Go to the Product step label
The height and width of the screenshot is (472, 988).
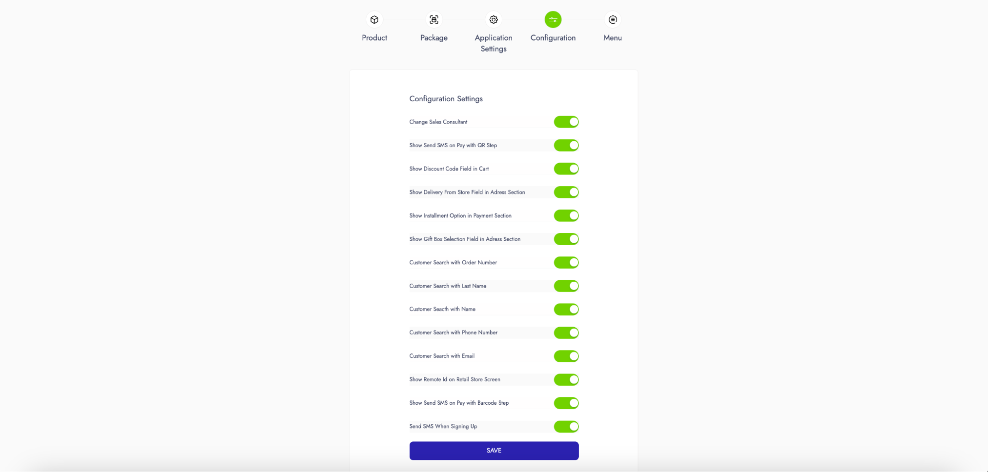374,38
